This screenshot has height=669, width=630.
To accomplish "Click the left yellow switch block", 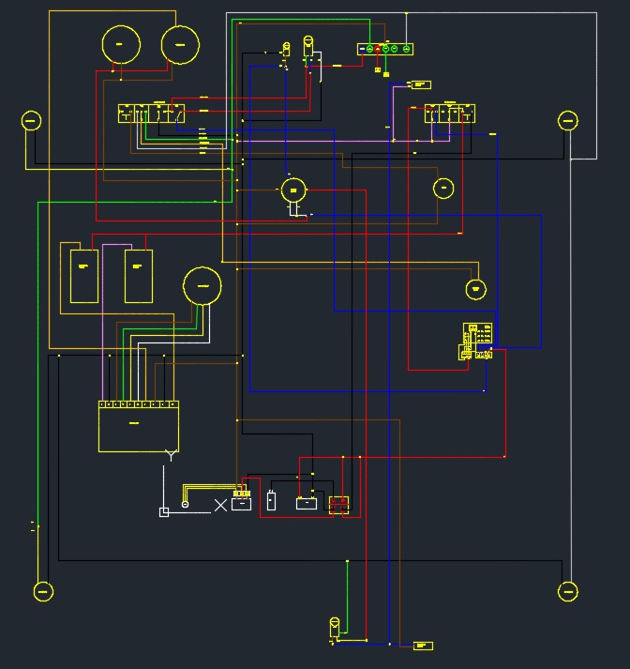I will click(x=151, y=113).
